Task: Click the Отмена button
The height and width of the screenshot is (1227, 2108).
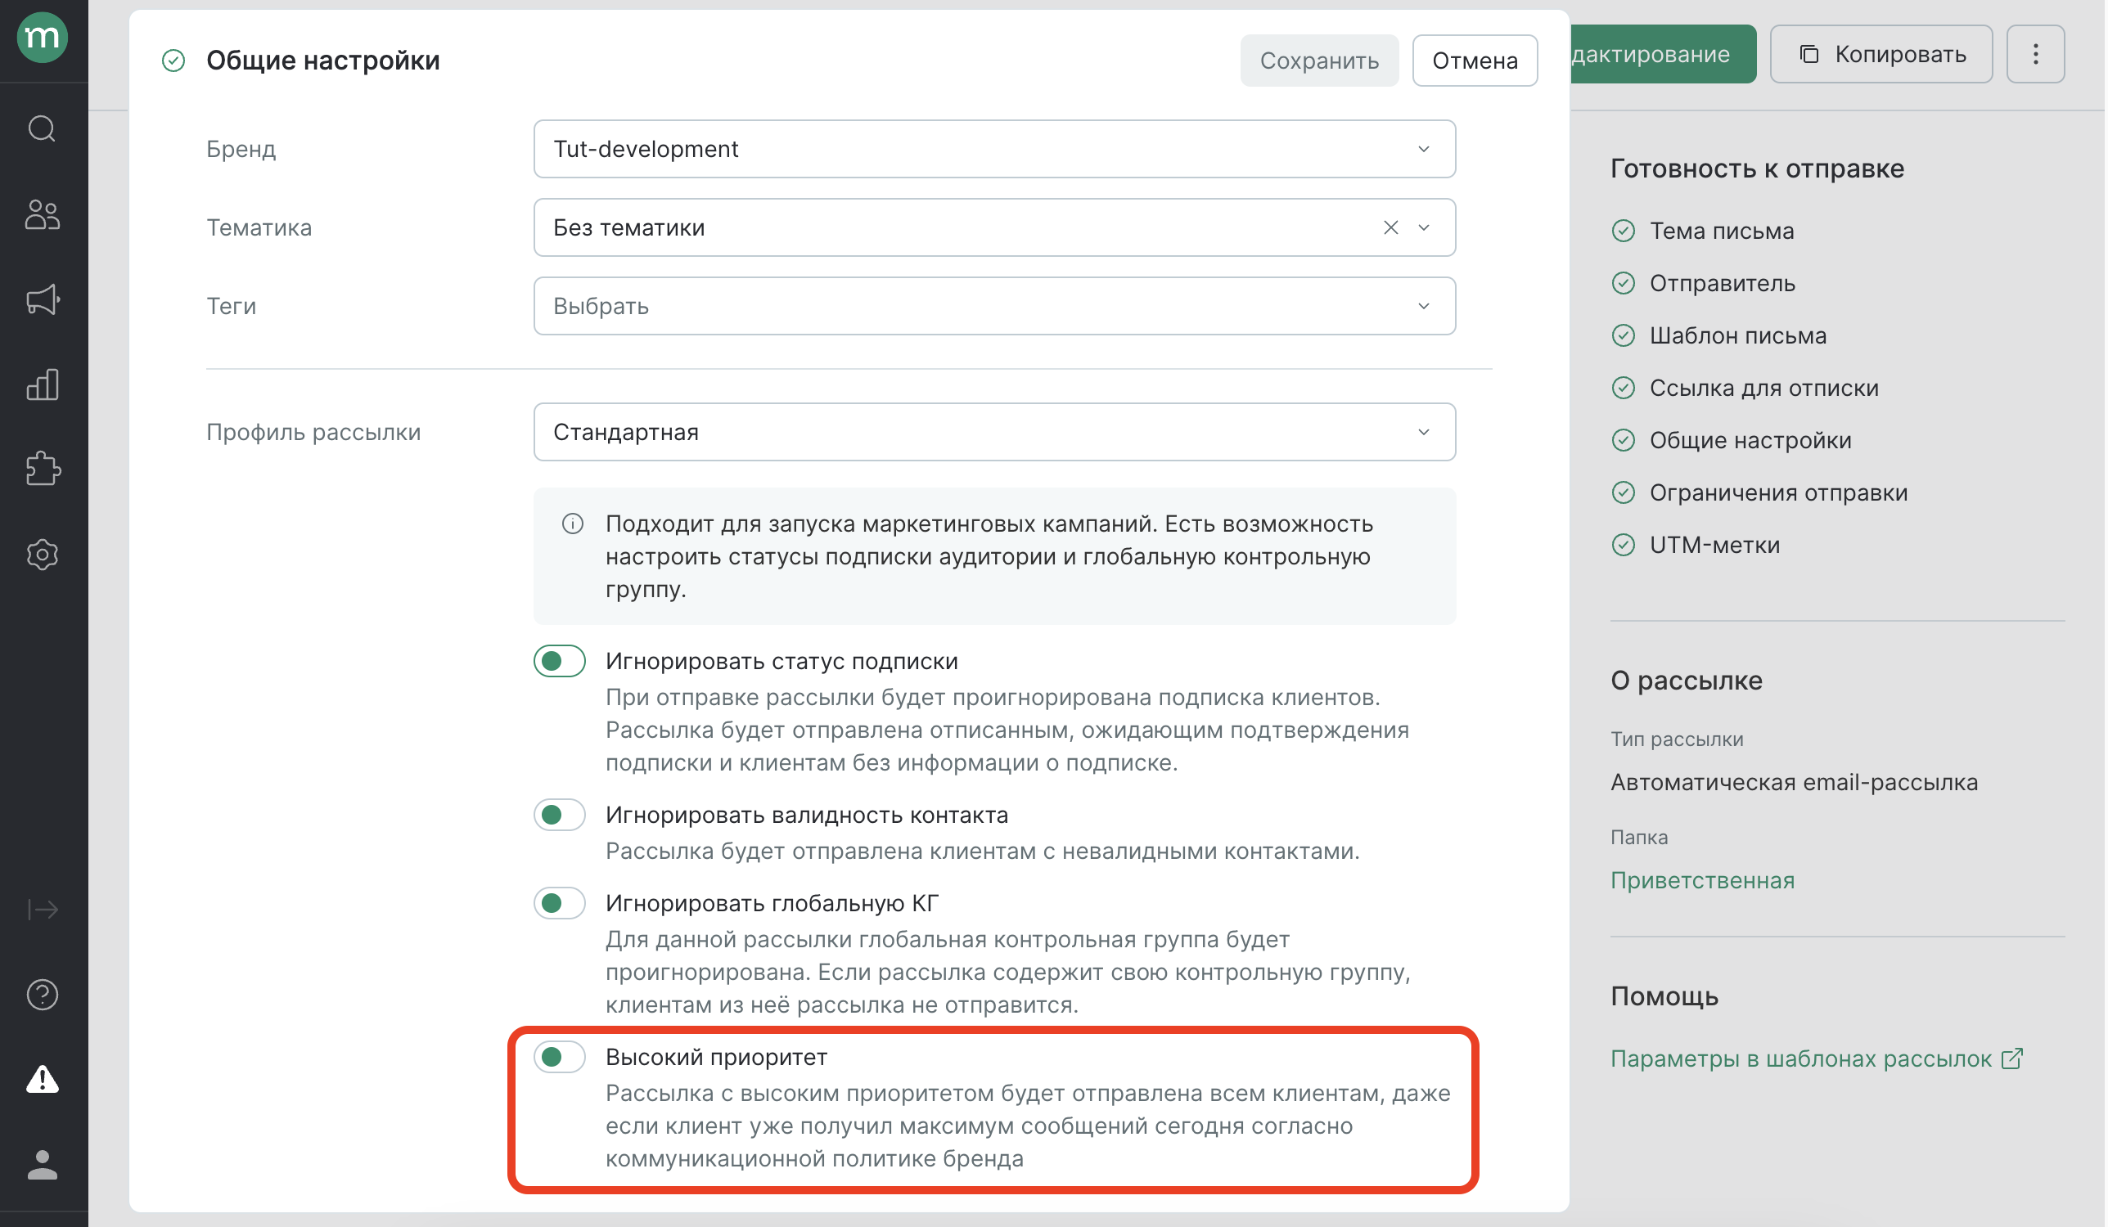Action: [x=1476, y=61]
